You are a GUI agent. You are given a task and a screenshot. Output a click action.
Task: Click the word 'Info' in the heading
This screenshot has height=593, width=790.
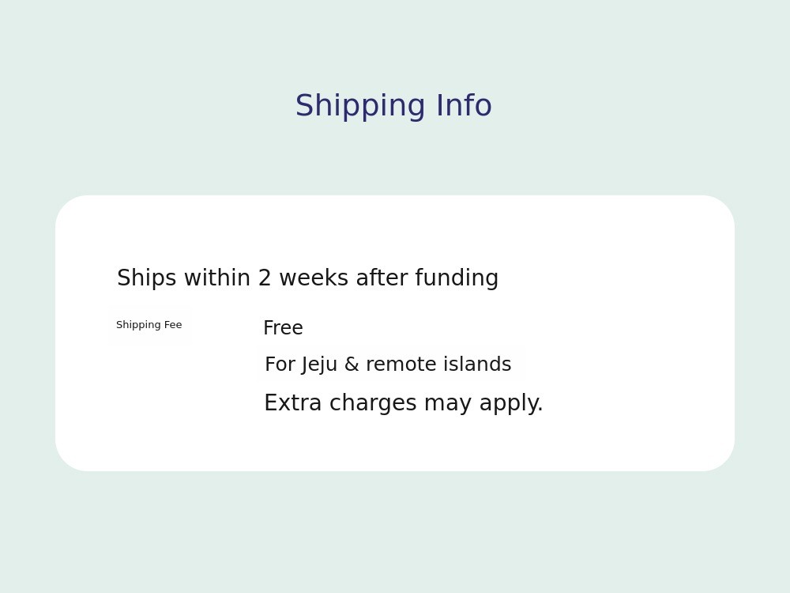point(464,106)
